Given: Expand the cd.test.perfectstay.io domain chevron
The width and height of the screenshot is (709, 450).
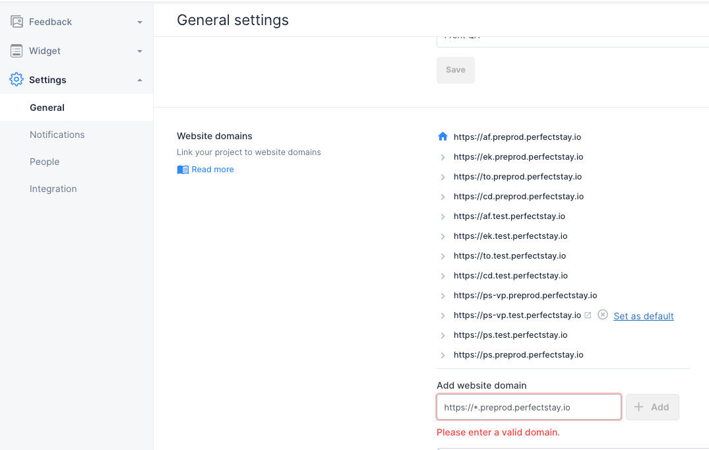Looking at the screenshot, I should point(443,276).
